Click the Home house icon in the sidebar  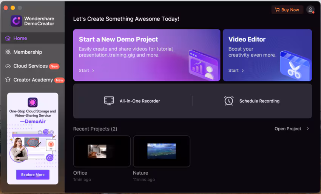coord(8,38)
